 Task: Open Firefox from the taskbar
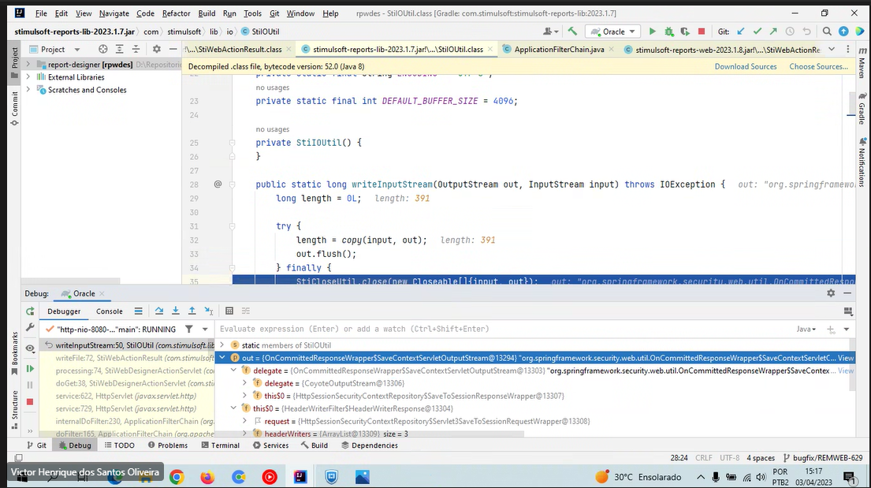coord(207,477)
